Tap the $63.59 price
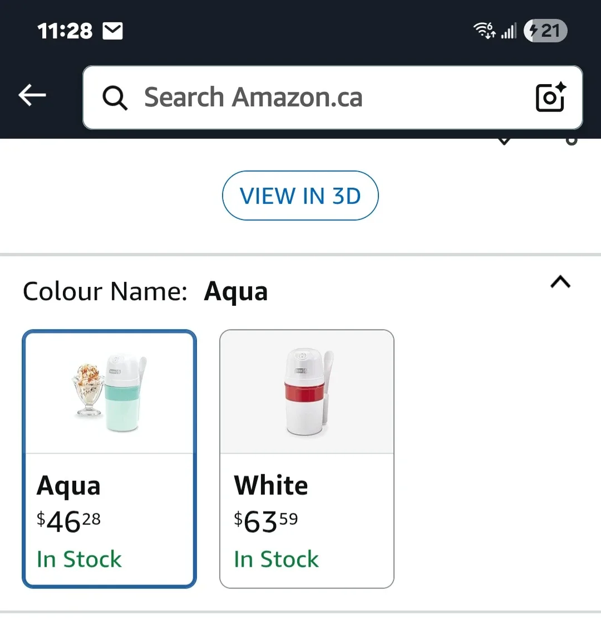Screen dimensions: 601x624 pos(266,521)
